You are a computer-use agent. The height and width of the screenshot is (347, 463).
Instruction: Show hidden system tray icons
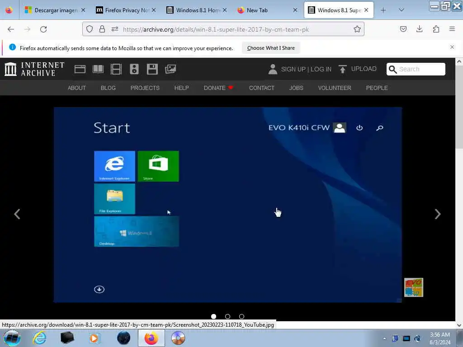[384, 339]
